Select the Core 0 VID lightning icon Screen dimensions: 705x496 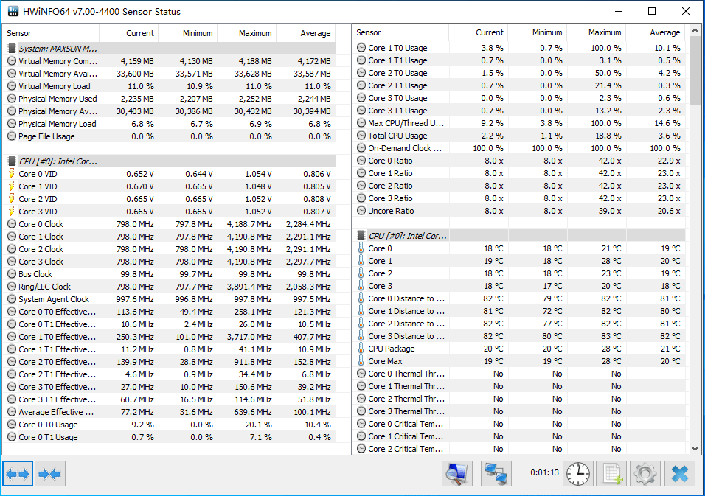click(x=12, y=174)
